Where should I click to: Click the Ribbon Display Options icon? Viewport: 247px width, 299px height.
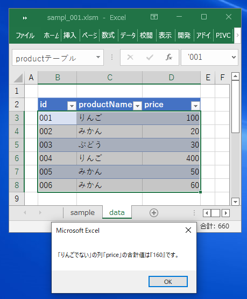tap(154, 17)
